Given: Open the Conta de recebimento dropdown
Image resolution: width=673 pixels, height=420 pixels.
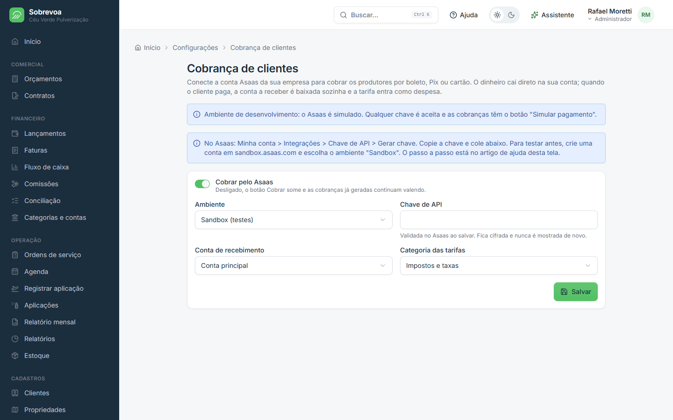Looking at the screenshot, I should 294,266.
